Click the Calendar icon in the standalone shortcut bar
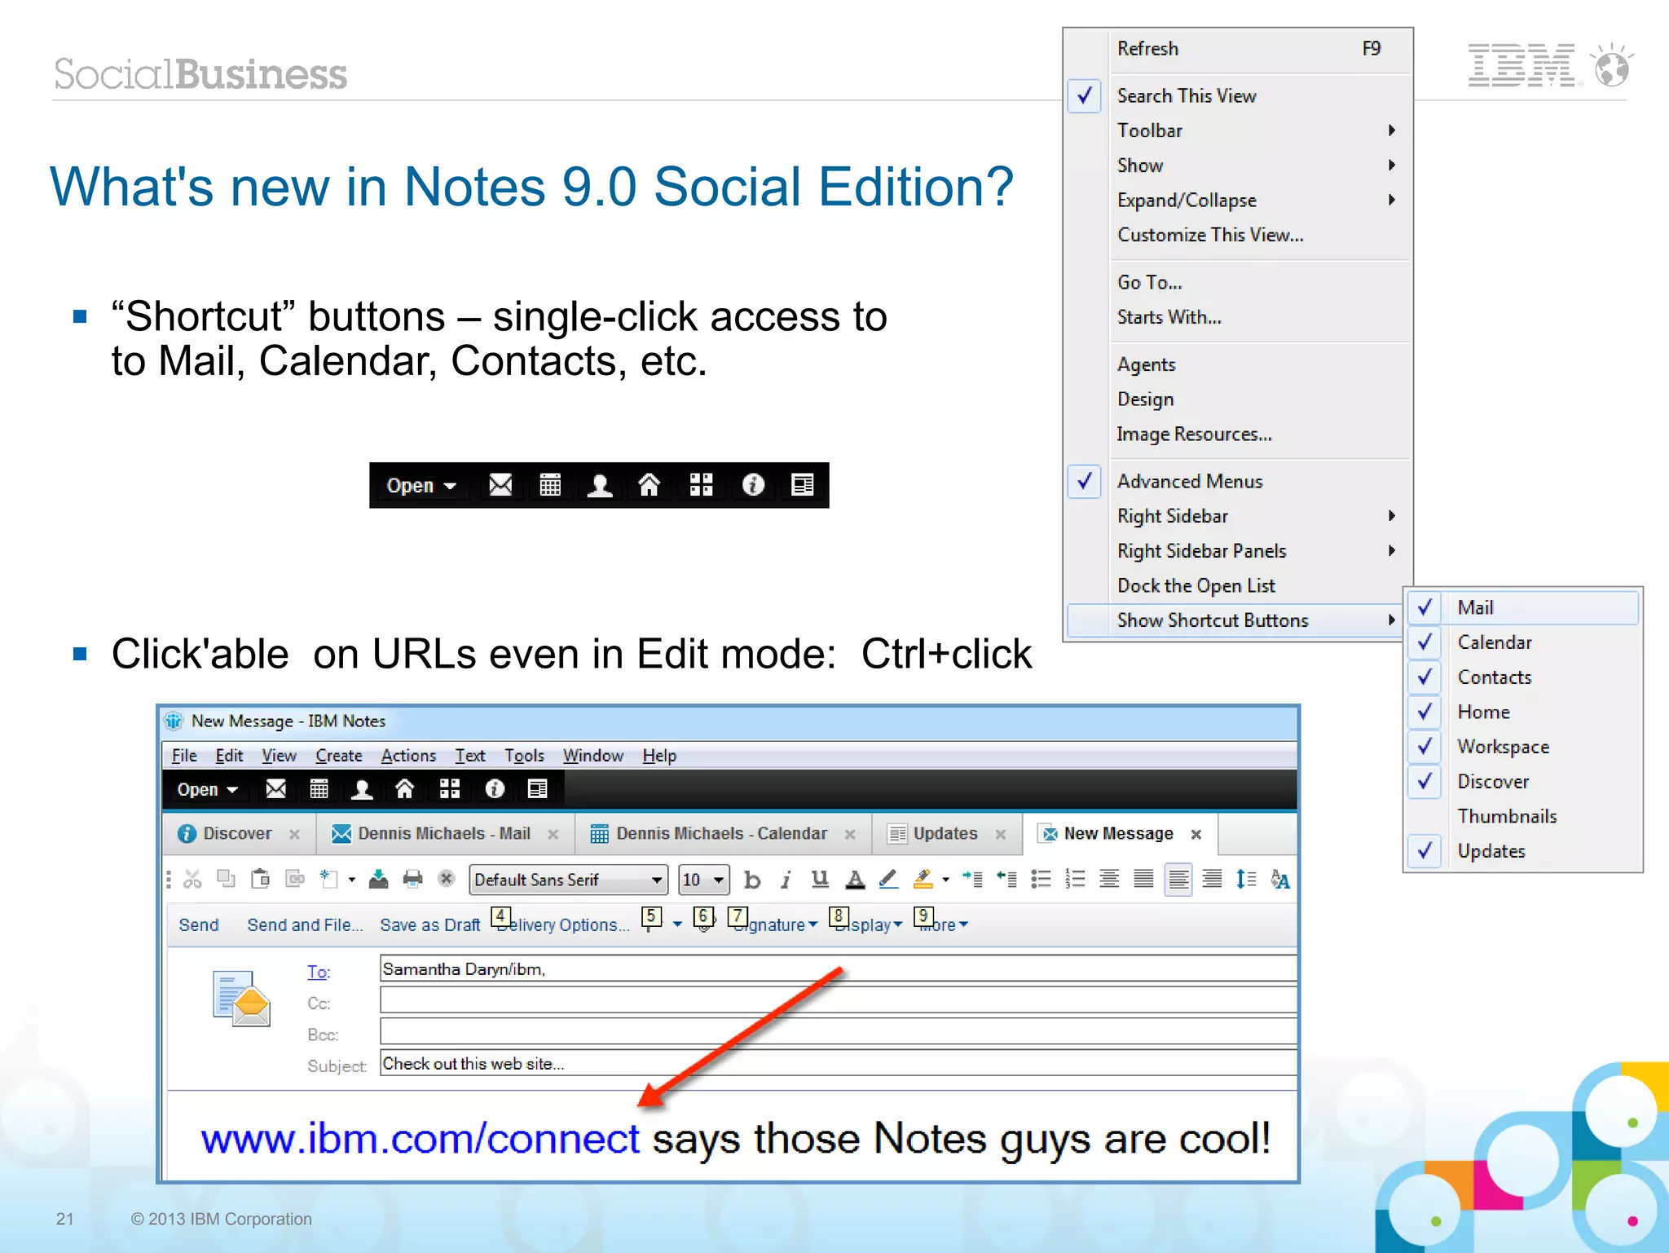 point(550,485)
